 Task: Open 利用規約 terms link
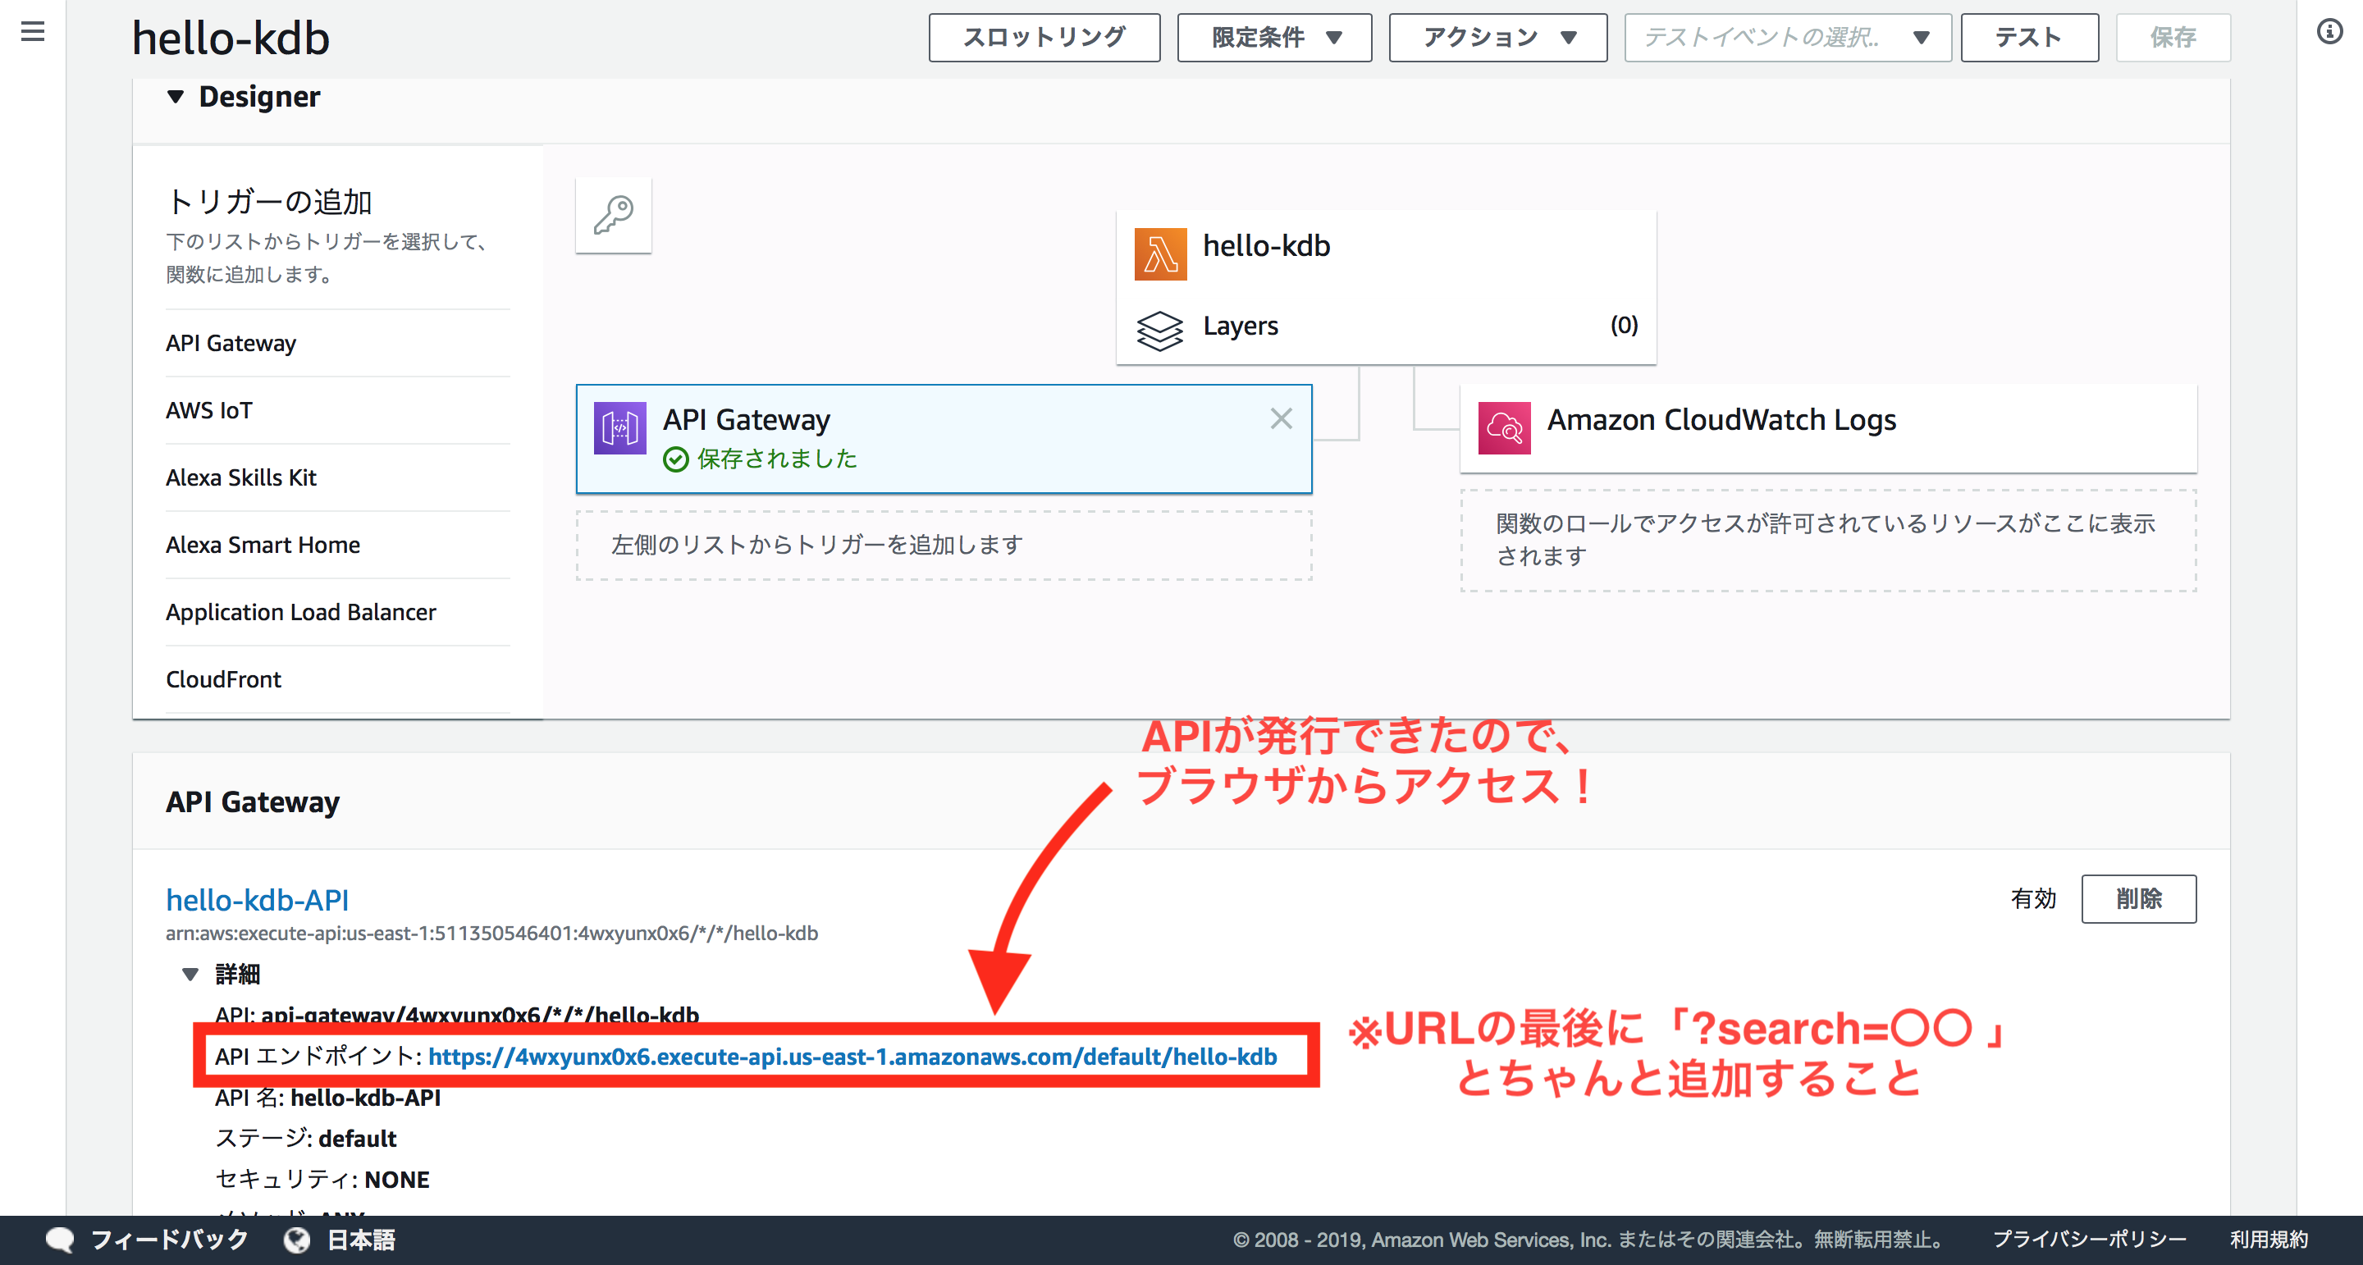click(2269, 1240)
